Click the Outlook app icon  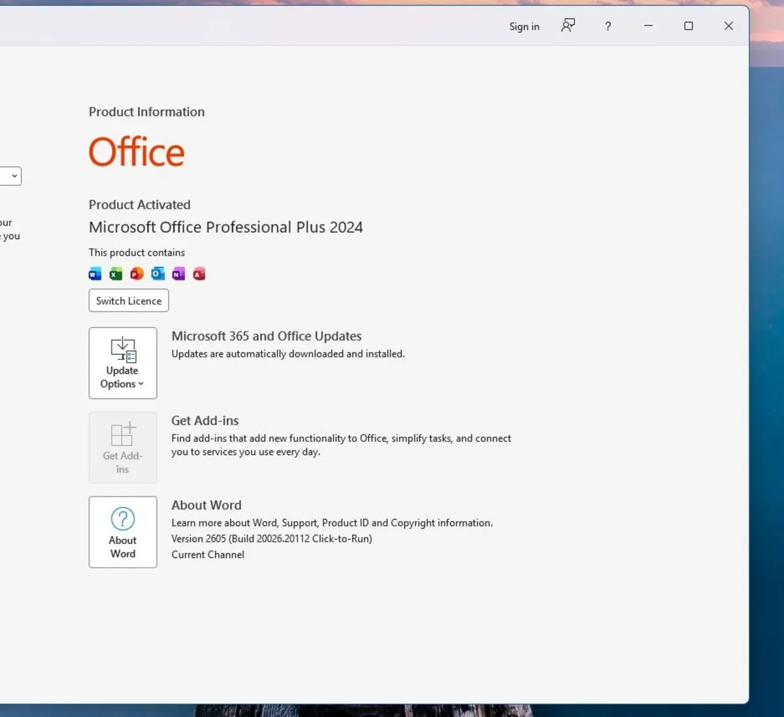(158, 274)
